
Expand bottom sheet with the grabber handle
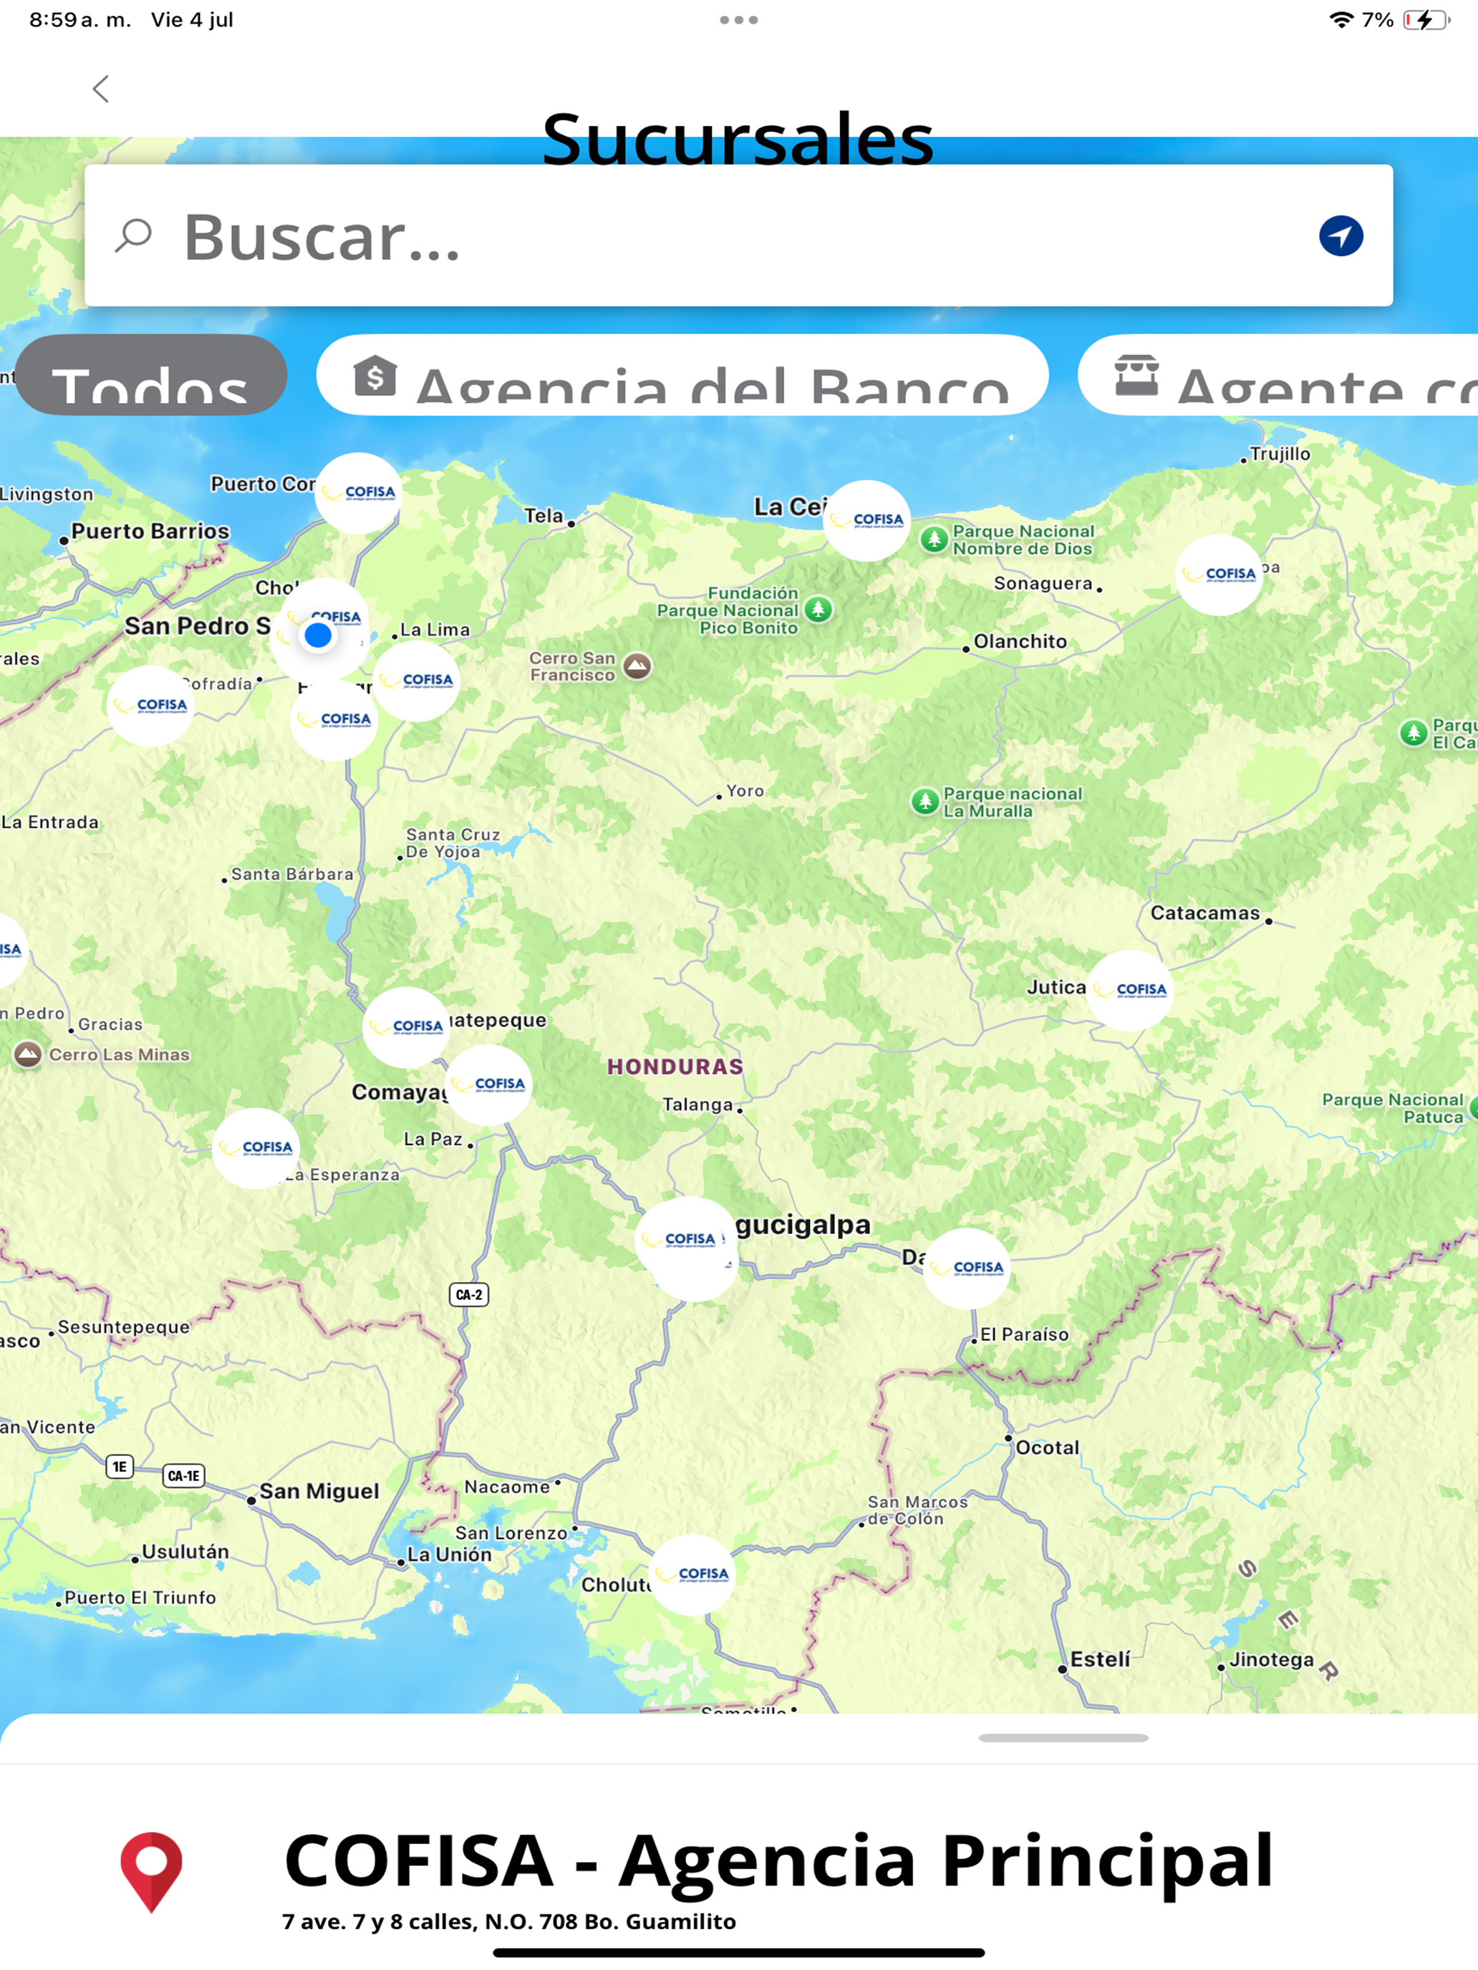click(x=1063, y=1737)
